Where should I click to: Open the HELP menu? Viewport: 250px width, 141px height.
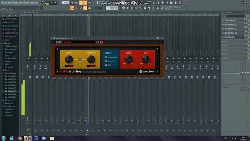[36, 3]
